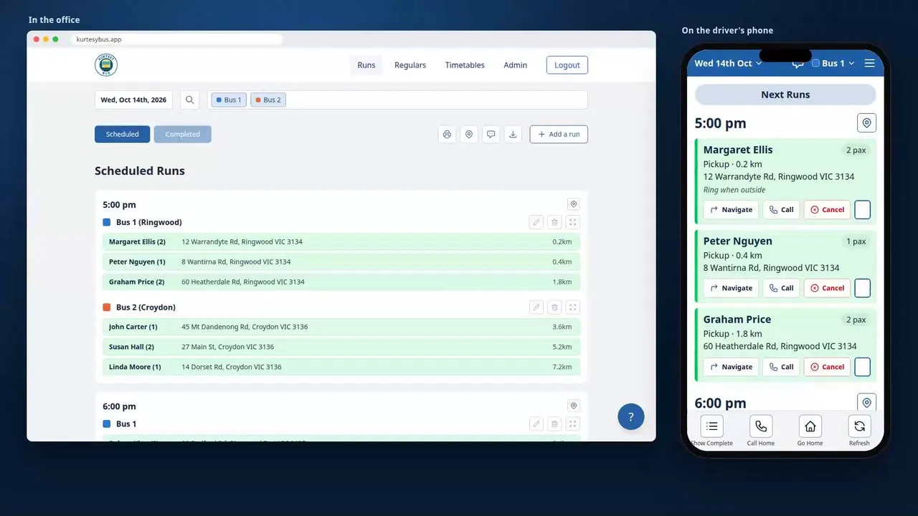Screen dimensions: 918x516
Task: Tick the checkbox on Margaret Ellis's phone card
Action: [x=863, y=209]
